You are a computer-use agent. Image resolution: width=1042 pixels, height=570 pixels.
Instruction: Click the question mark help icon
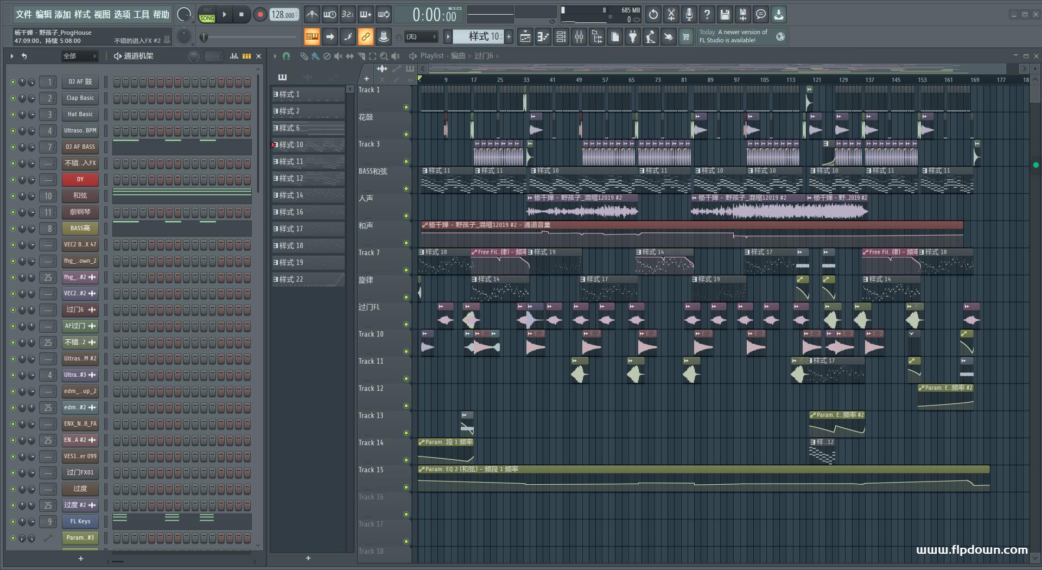tap(707, 15)
